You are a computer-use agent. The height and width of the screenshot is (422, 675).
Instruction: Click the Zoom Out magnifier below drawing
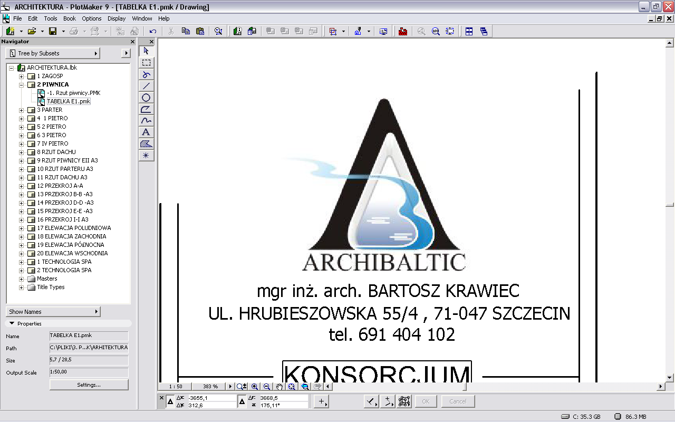pos(267,387)
